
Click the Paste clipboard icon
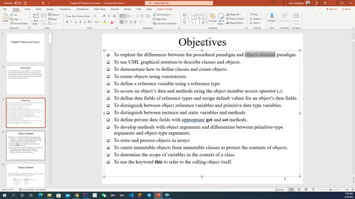click(6, 17)
